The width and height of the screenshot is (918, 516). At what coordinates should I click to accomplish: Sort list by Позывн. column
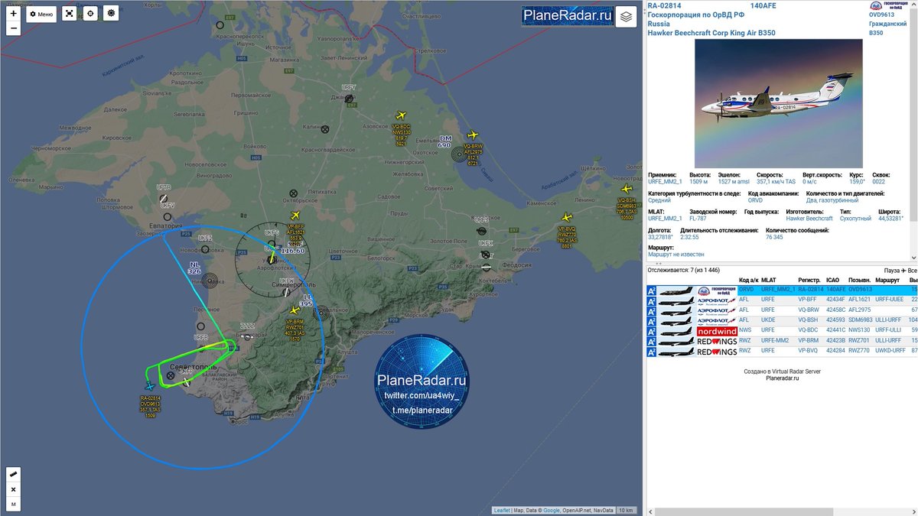[x=859, y=281]
